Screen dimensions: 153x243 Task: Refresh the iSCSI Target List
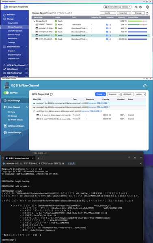52,94
